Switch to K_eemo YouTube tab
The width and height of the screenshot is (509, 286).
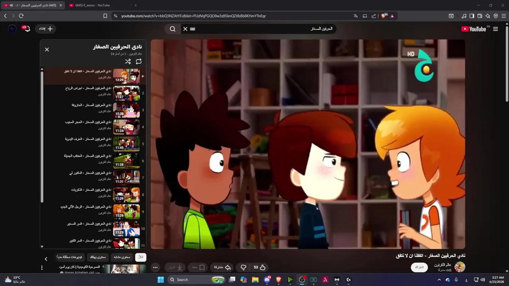click(x=92, y=5)
